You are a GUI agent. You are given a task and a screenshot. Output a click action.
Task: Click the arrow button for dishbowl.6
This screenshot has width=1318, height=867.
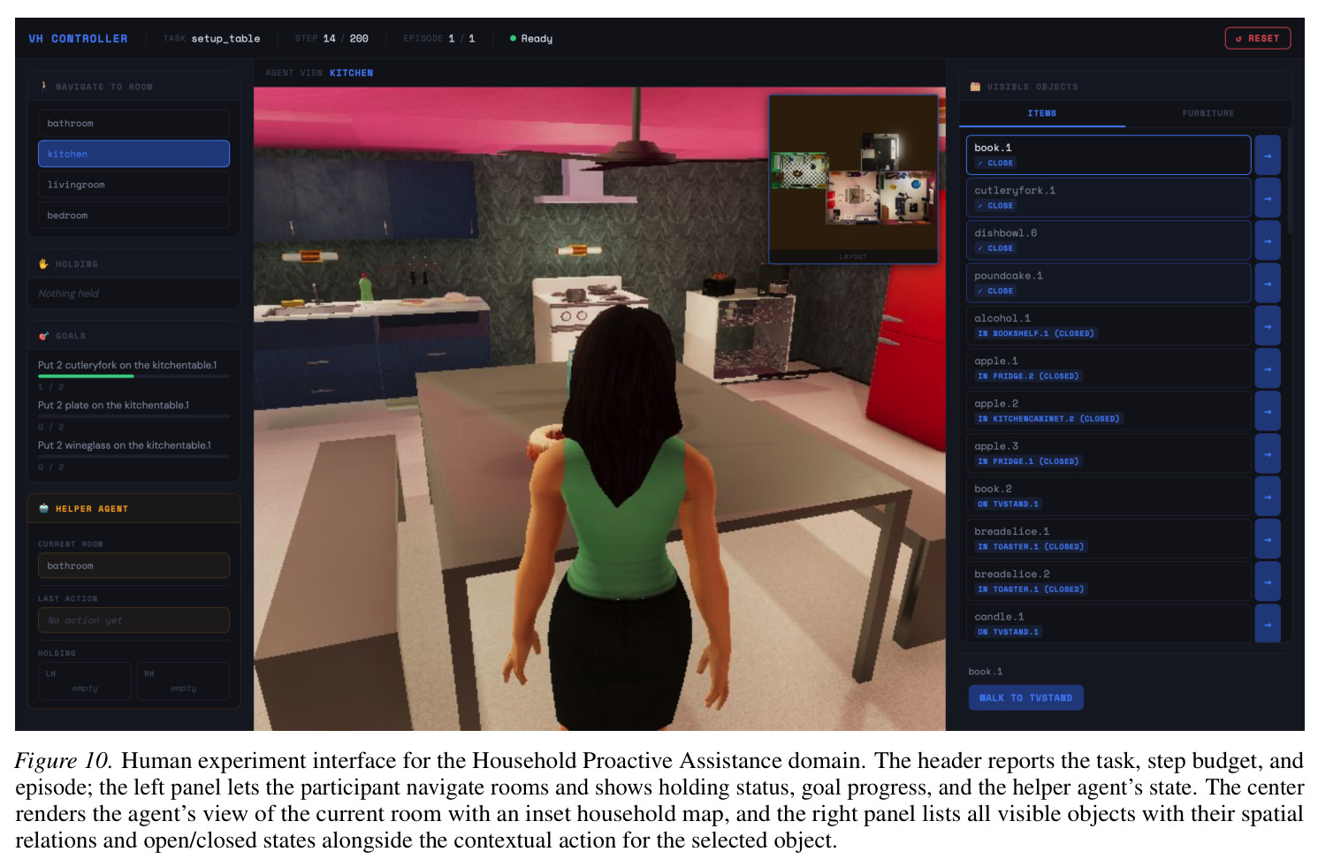pyautogui.click(x=1267, y=240)
